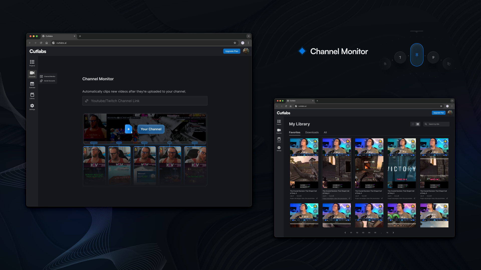The width and height of the screenshot is (481, 270).
Task: Click Upgrade Plan in the My Library window
Action: [x=439, y=113]
